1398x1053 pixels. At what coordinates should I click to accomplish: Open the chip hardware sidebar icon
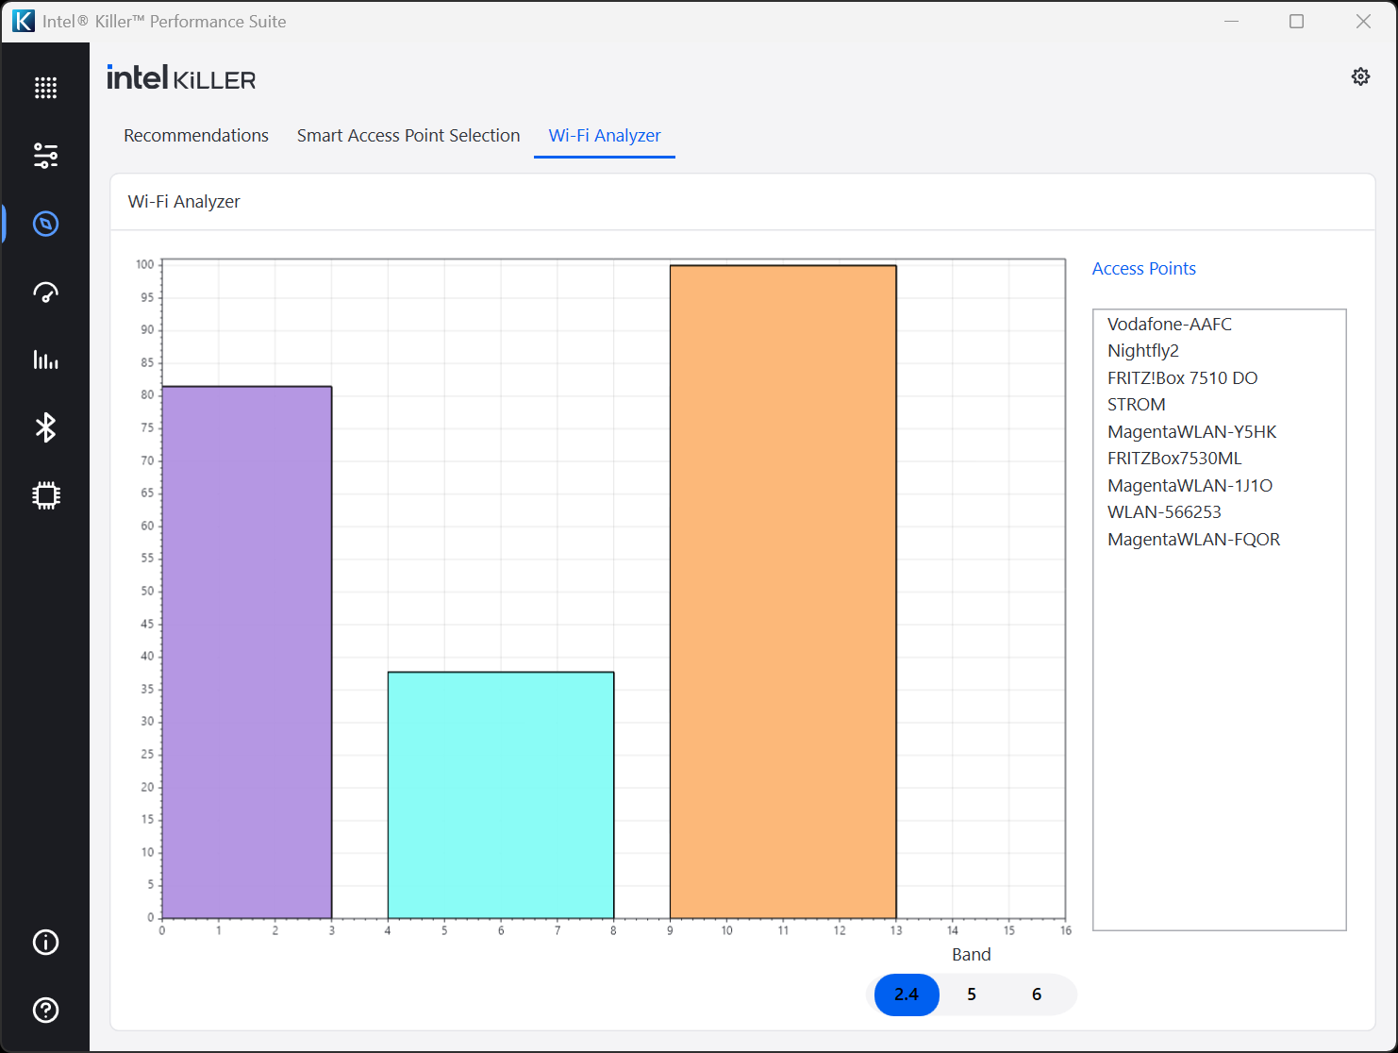tap(45, 495)
